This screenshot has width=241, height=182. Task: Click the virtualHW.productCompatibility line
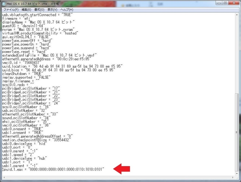[40, 33]
